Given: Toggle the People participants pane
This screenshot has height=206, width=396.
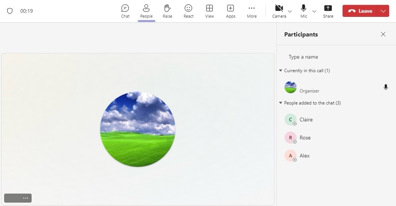Looking at the screenshot, I should [146, 11].
